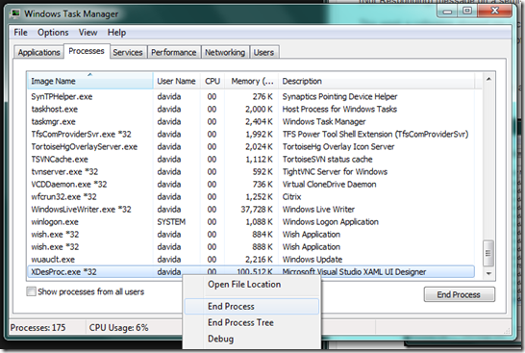The height and width of the screenshot is (353, 525).
Task: Click the SYSTEM user name cell
Action: tap(171, 222)
